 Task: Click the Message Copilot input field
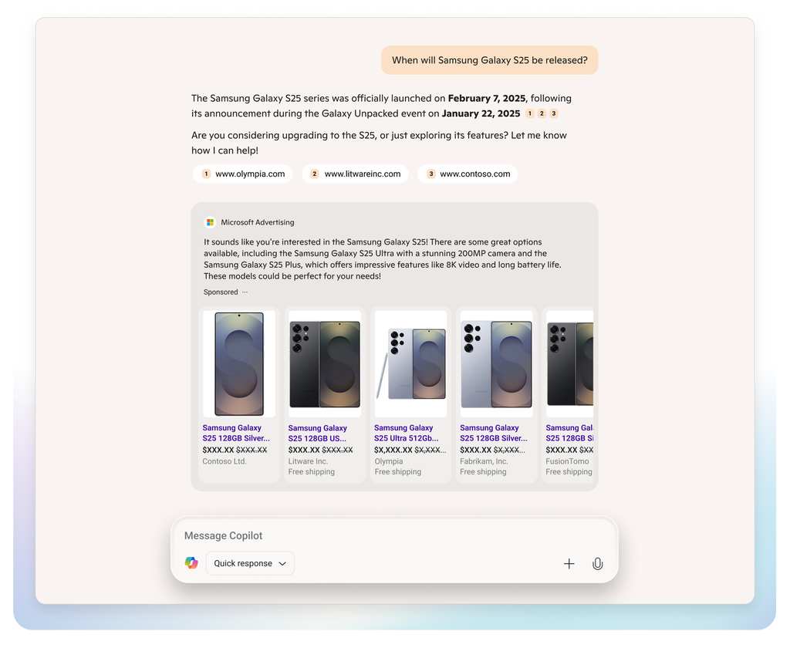point(309,535)
